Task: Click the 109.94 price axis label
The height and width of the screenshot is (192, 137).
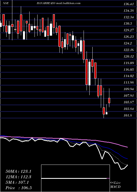Action: click(129, 89)
